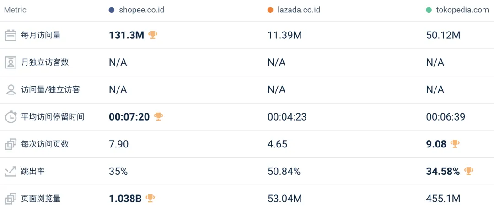Click the trophy beside 131.3M monthly visits

[153, 35]
